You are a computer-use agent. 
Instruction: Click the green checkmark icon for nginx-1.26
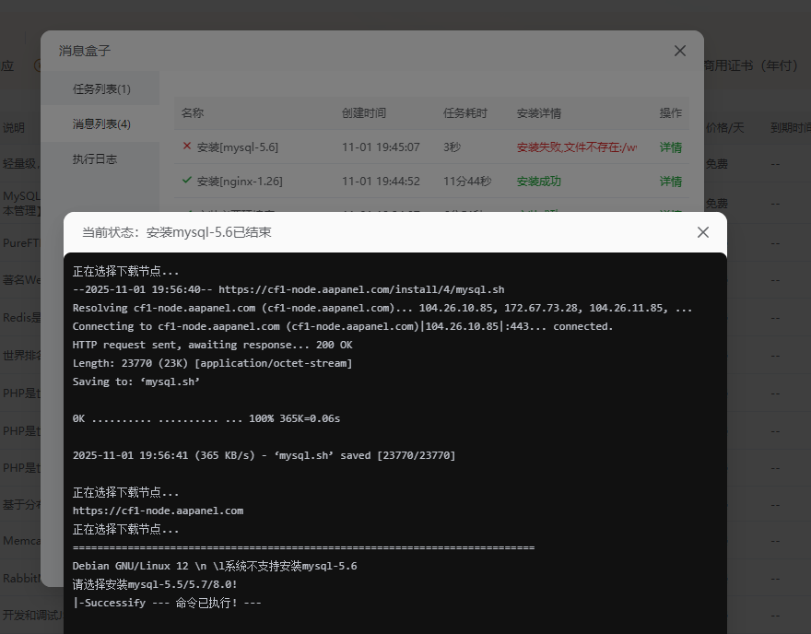point(187,181)
